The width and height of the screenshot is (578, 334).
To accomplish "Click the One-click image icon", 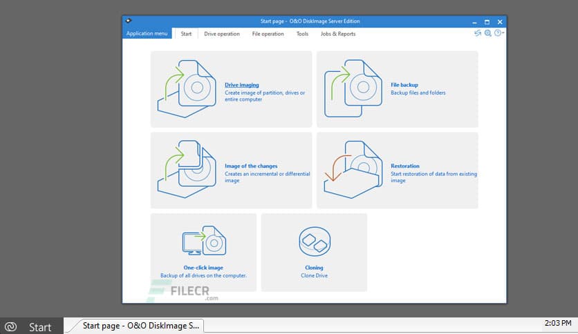I will [203, 242].
